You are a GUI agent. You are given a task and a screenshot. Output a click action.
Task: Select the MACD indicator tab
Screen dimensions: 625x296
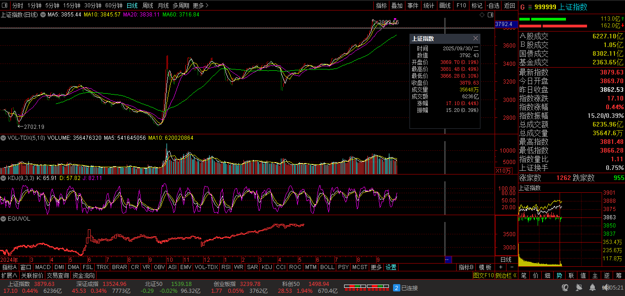(x=43, y=267)
